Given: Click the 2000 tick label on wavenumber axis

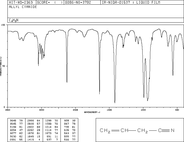Looking at the screenshot, I should coord(75,110).
